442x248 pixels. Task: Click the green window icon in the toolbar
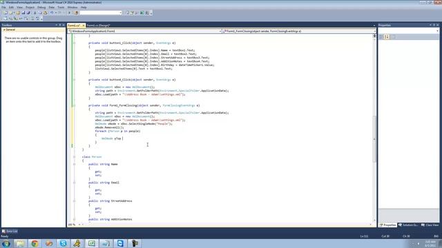point(142,12)
